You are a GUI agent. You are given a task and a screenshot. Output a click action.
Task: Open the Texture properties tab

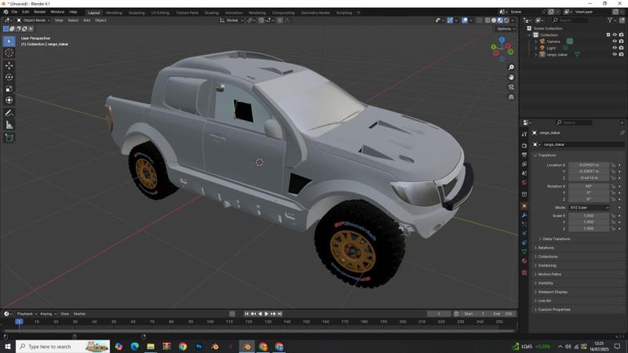pos(524,272)
